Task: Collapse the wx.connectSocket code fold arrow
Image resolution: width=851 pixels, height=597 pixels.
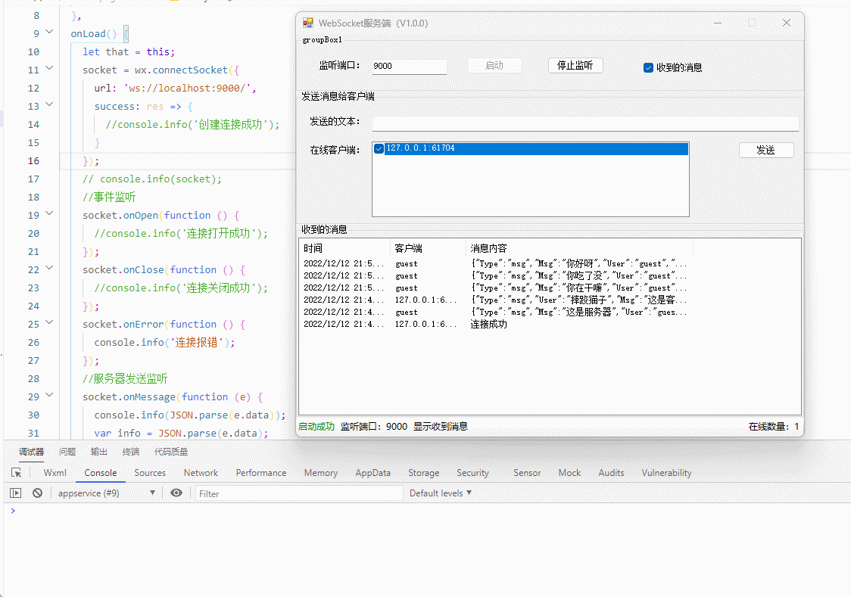Action: [50, 69]
